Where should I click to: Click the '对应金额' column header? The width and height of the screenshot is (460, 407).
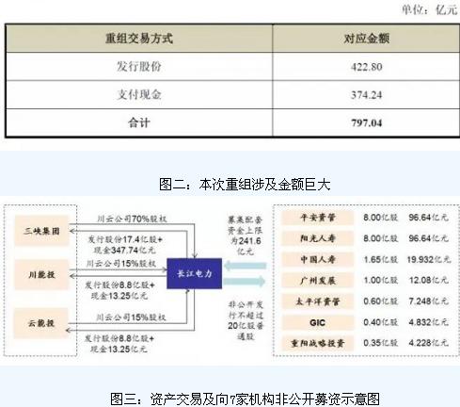point(367,39)
